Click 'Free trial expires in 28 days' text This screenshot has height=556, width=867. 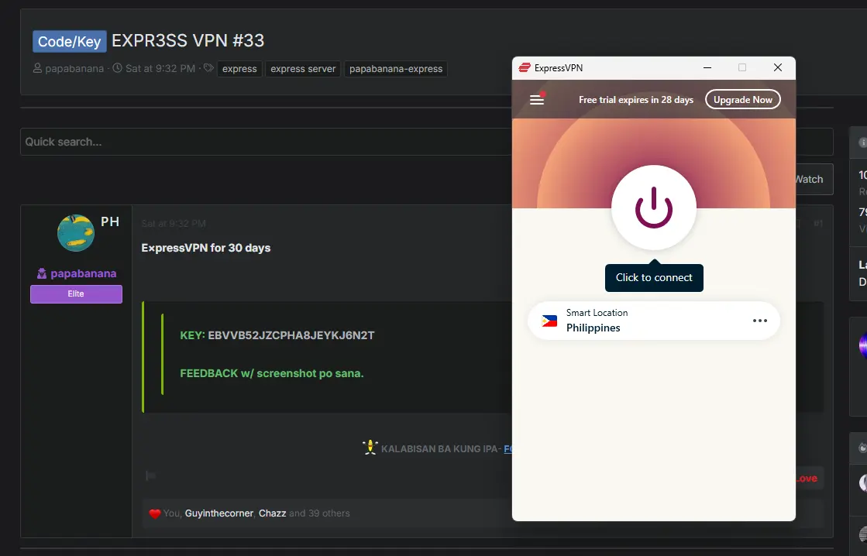pos(636,100)
